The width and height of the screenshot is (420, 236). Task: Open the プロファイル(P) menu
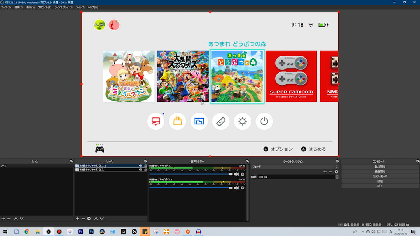click(x=44, y=7)
